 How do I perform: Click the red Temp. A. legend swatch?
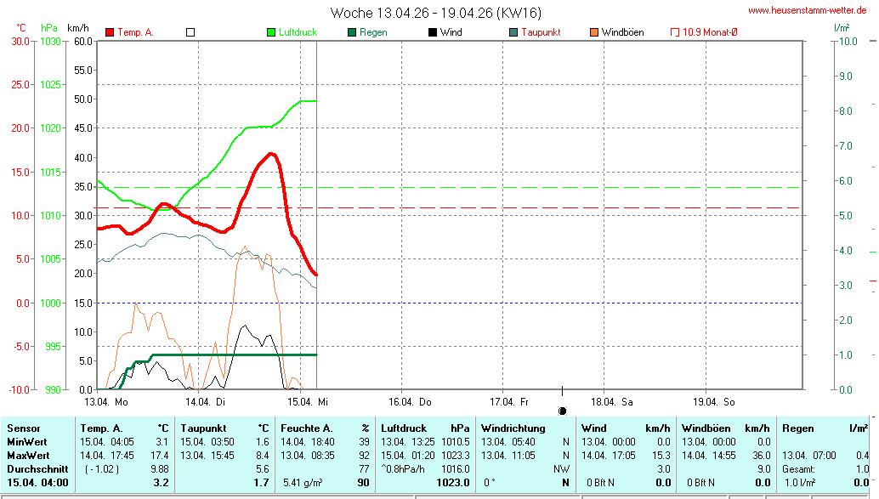[110, 32]
